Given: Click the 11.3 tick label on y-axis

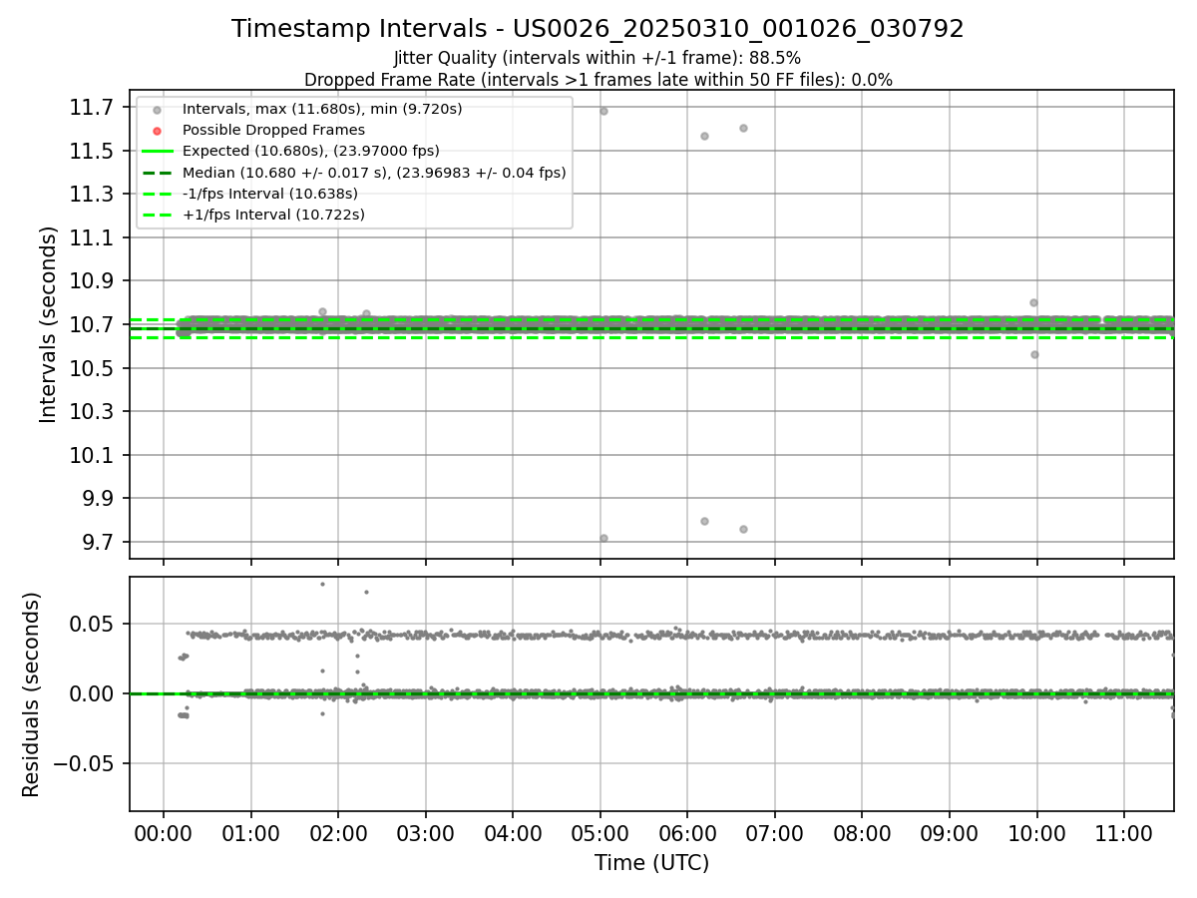Looking at the screenshot, I should 93,195.
